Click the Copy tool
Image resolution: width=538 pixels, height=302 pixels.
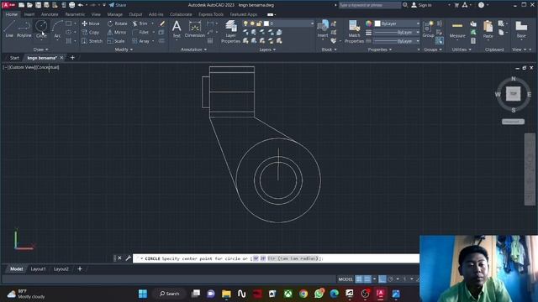click(x=91, y=32)
